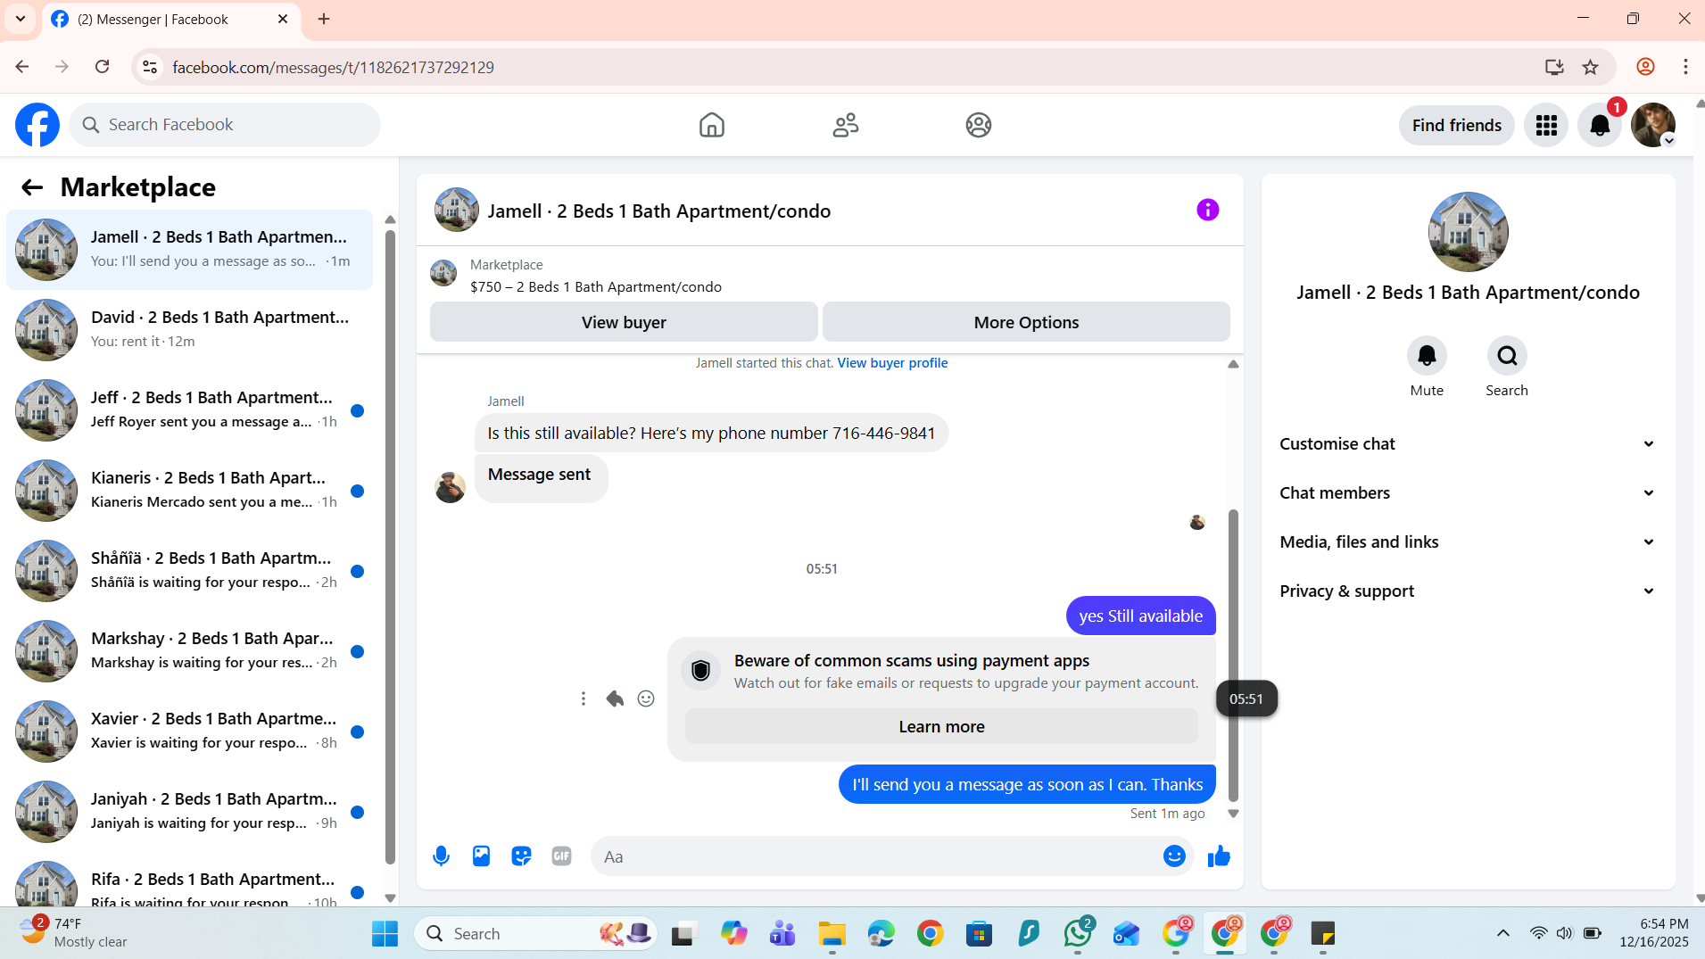Attach a photo with the image icon

[481, 856]
